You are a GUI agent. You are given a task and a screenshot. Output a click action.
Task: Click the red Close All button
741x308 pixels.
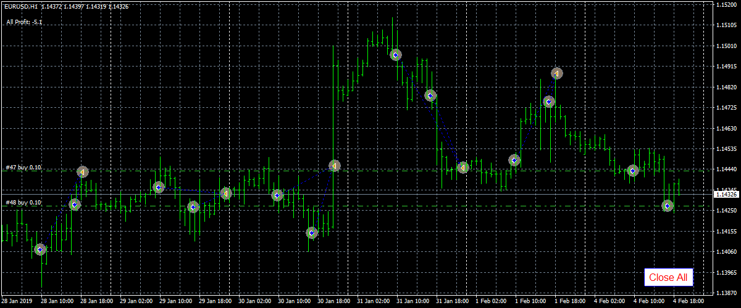668,277
